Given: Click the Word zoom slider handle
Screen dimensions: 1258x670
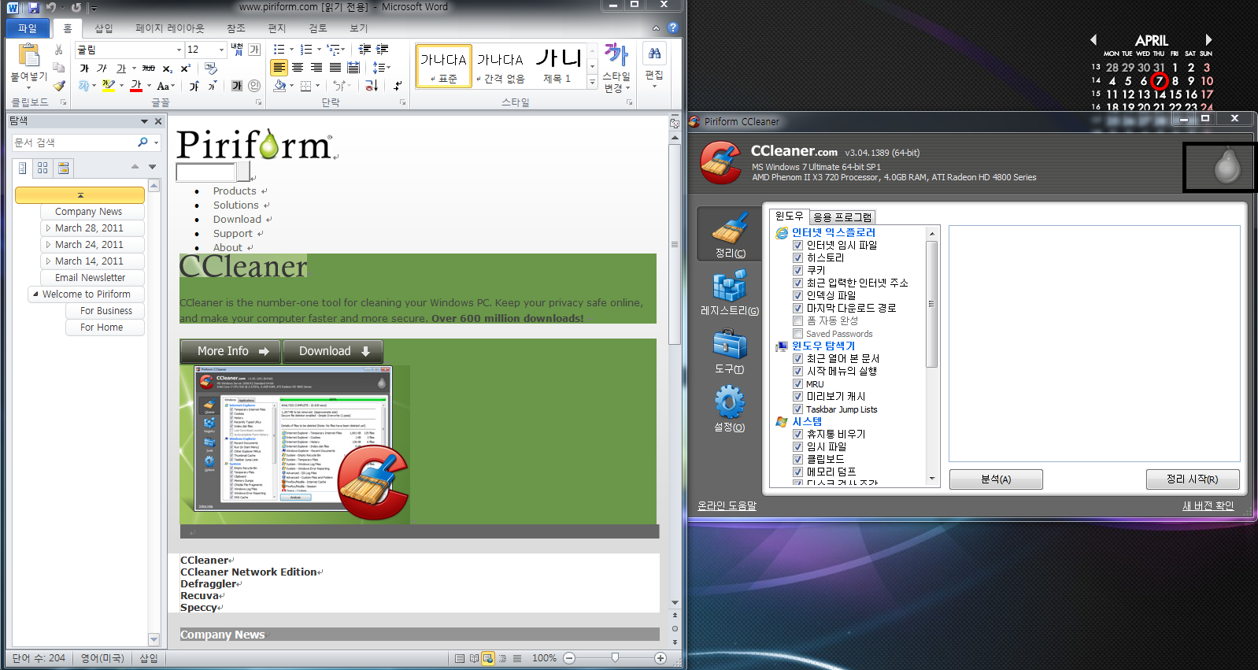Looking at the screenshot, I should 615,658.
